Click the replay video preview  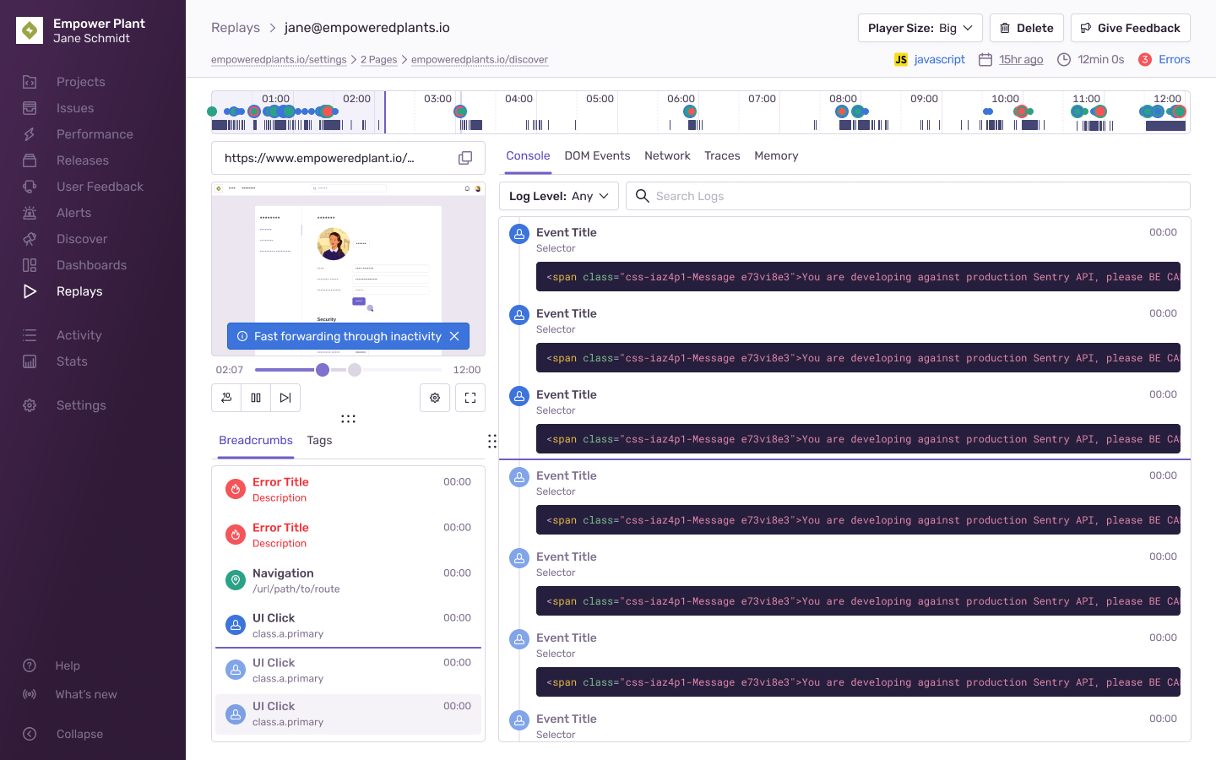click(x=348, y=269)
